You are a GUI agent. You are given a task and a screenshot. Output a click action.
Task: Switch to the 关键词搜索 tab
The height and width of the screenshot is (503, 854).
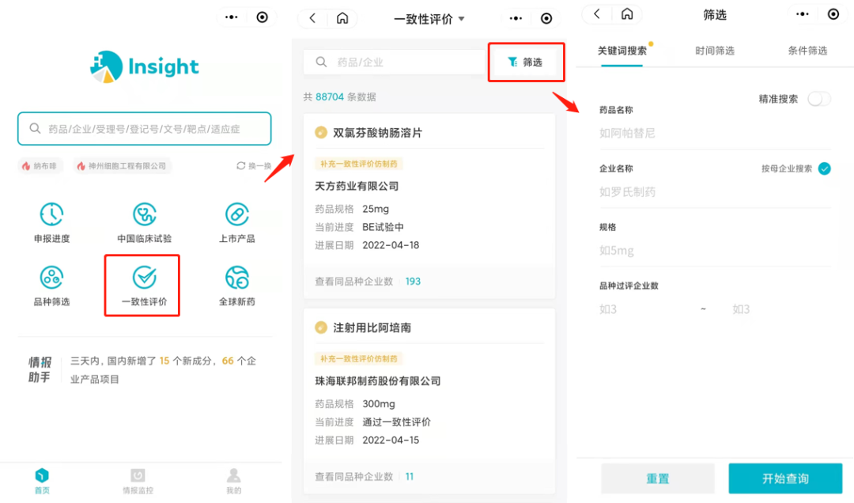[x=622, y=51]
